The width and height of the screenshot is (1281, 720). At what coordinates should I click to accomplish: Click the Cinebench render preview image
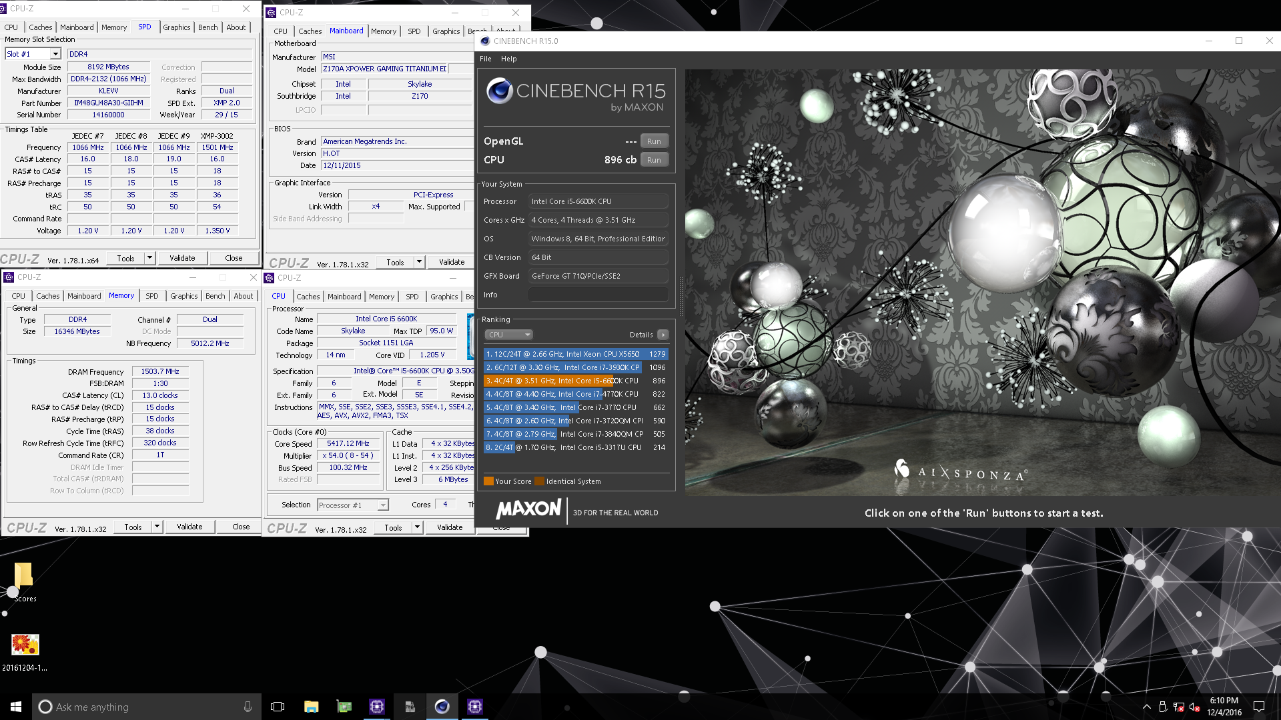[982, 282]
